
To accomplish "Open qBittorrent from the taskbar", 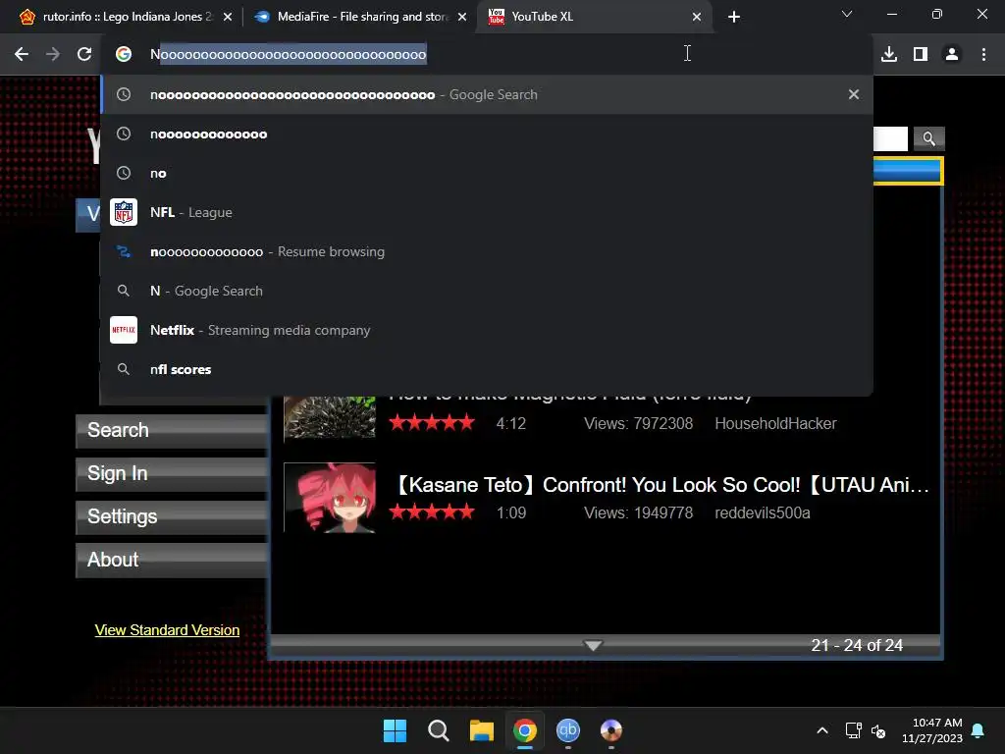I will (568, 730).
